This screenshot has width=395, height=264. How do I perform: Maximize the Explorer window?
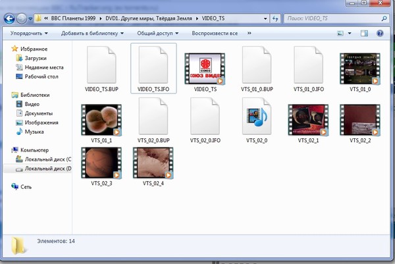(364, 3)
